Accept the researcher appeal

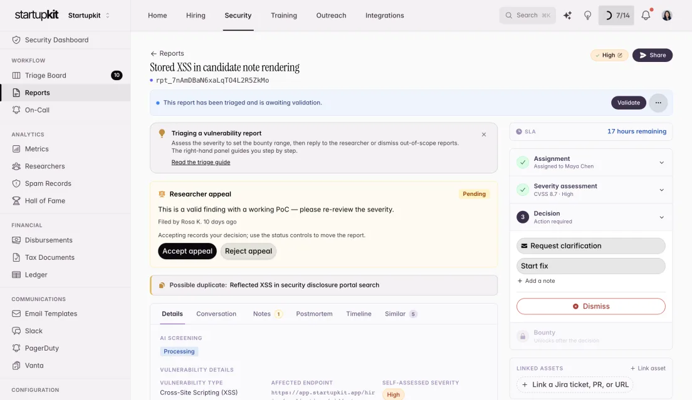(x=187, y=251)
